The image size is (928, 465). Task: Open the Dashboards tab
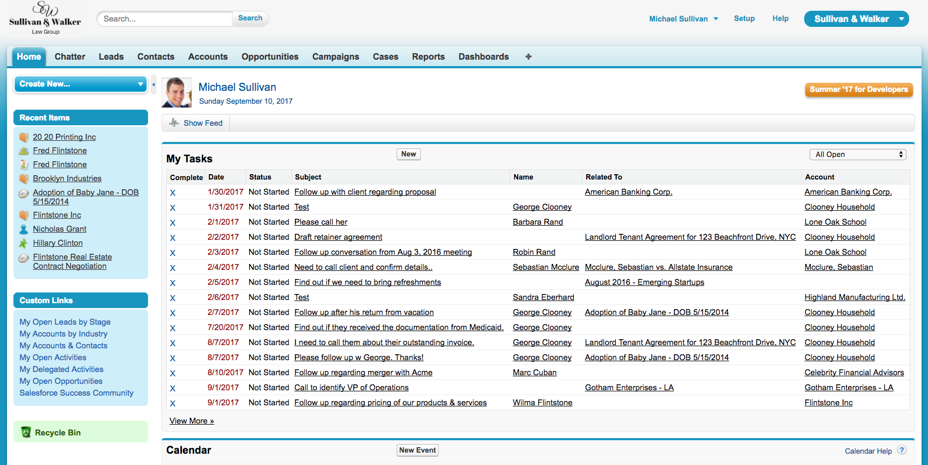pyautogui.click(x=483, y=56)
